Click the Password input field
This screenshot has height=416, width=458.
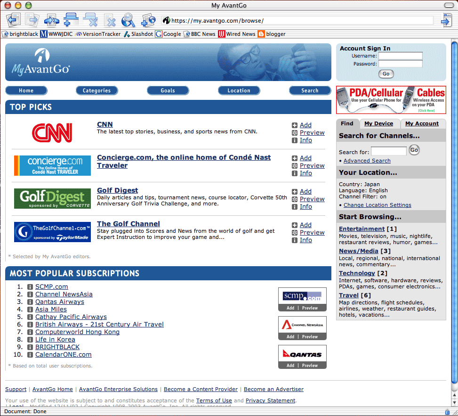coord(401,64)
